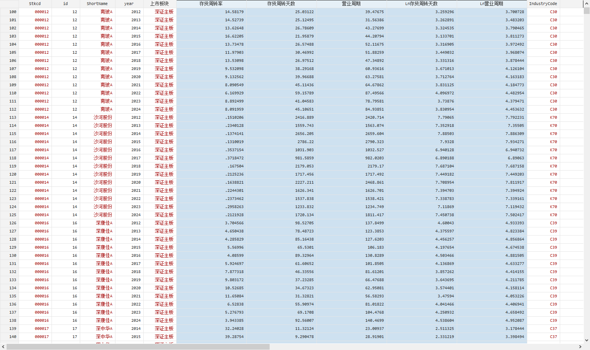Screen dimensions: 590x350
Task: Click the Ln存货周转天数 column header
Action: [421, 3]
